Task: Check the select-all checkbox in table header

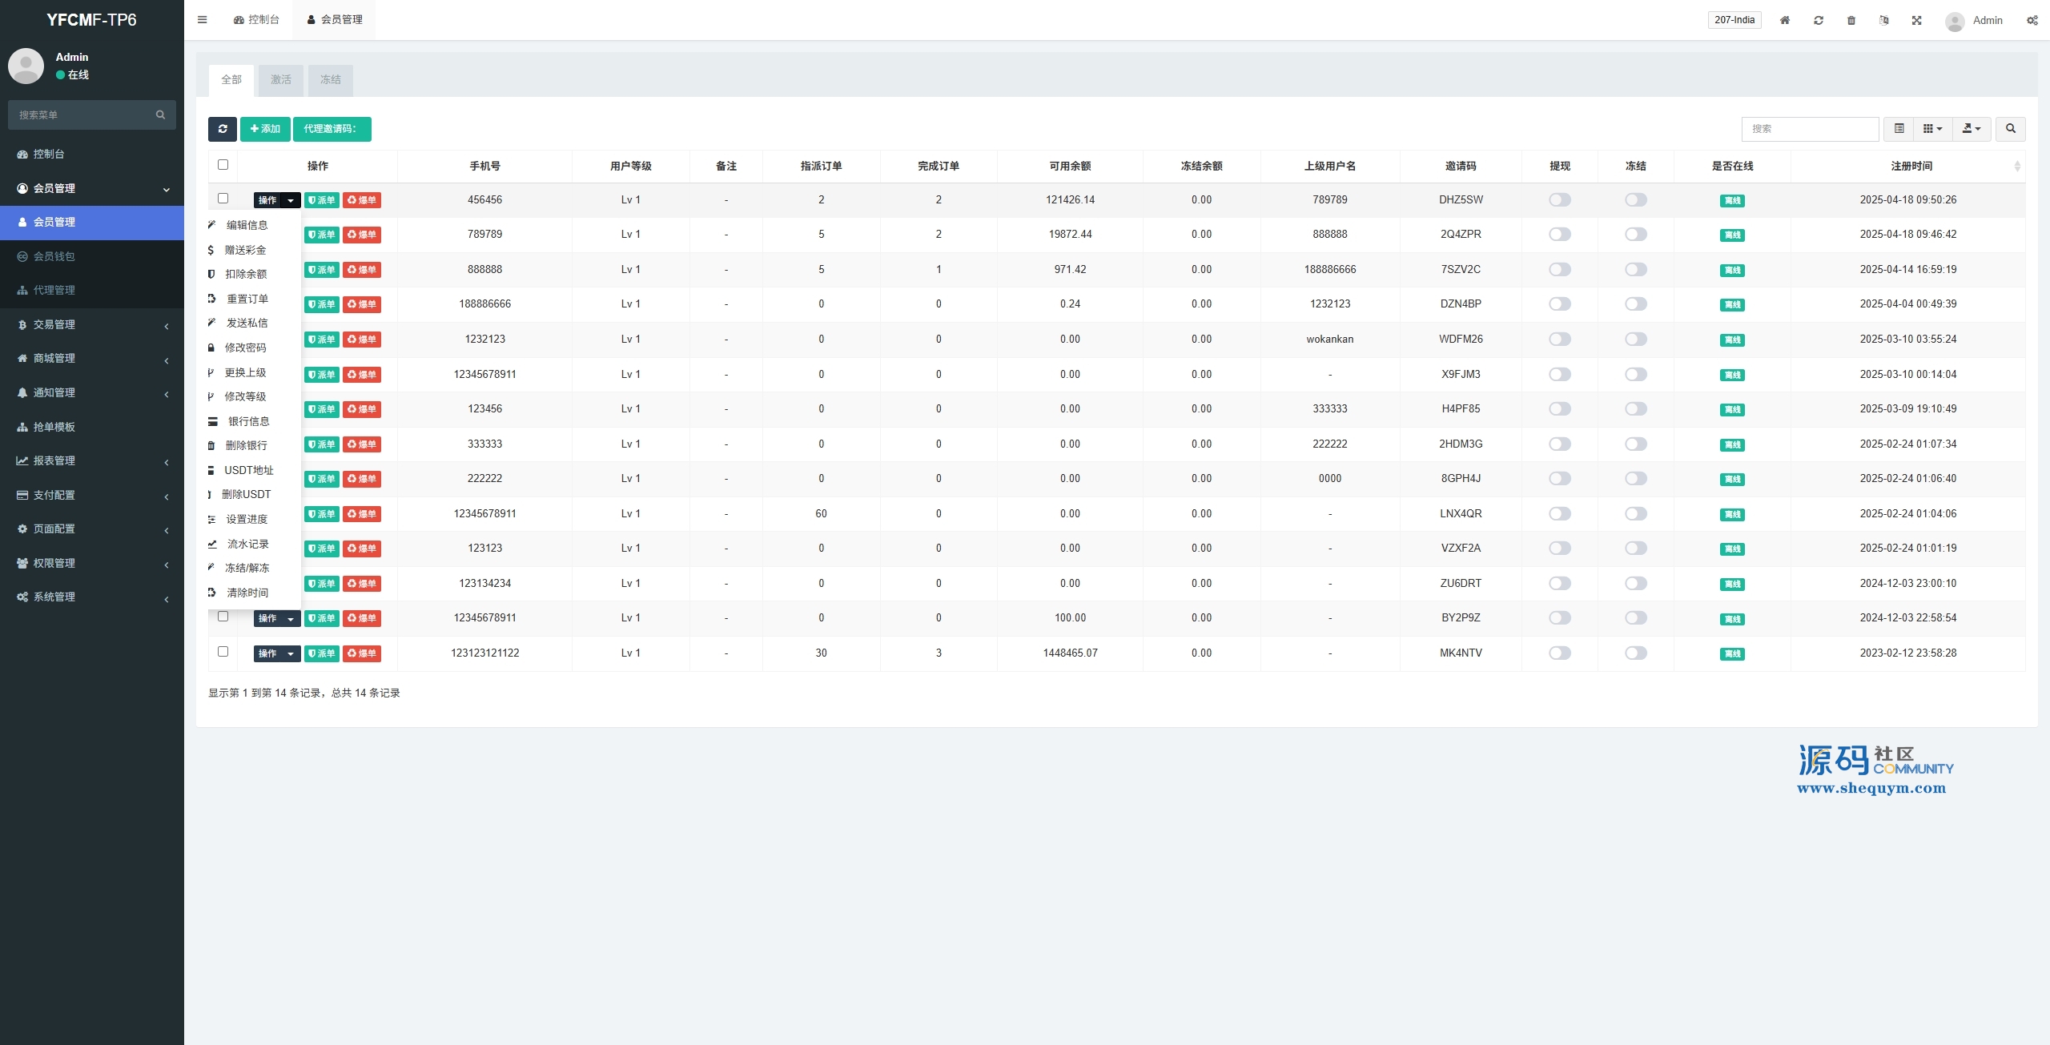Action: 223,165
